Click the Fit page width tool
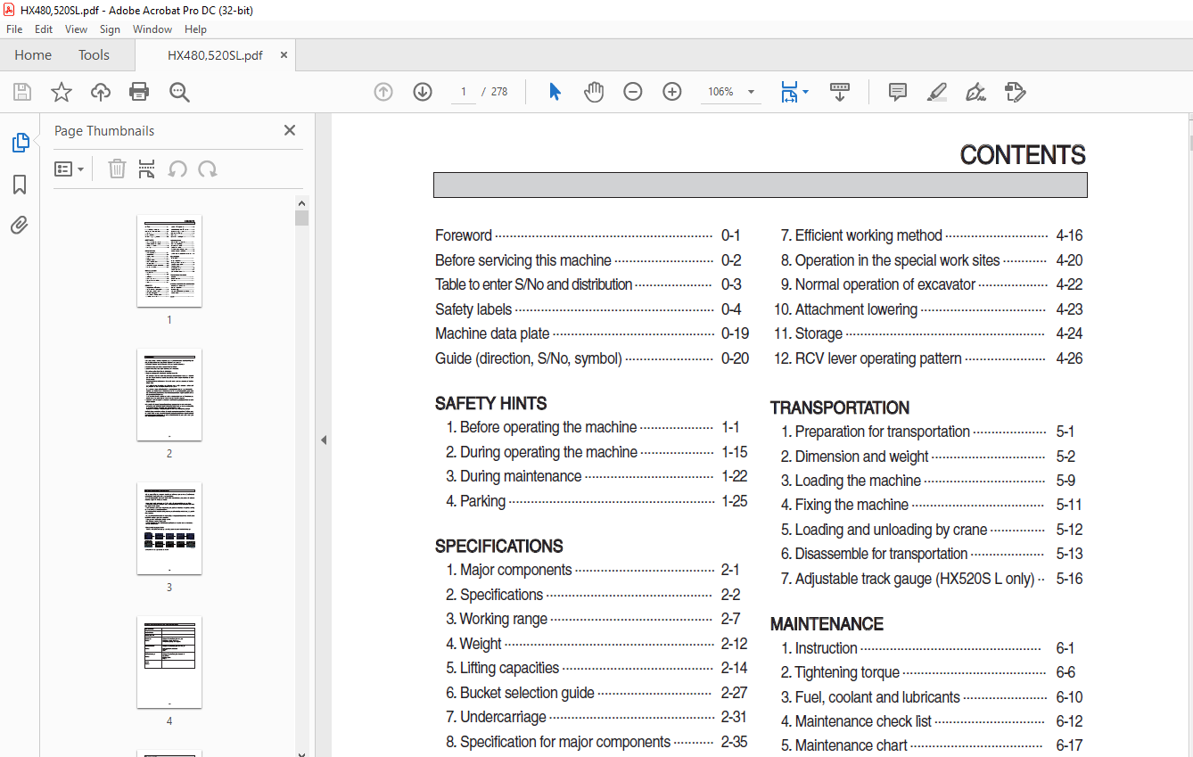 click(790, 92)
